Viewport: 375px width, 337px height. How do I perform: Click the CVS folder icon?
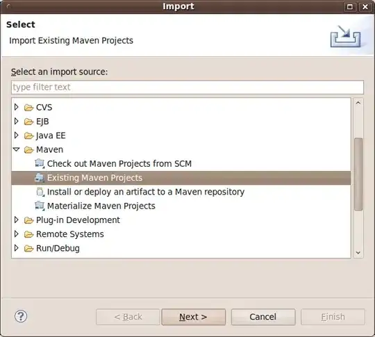point(28,108)
